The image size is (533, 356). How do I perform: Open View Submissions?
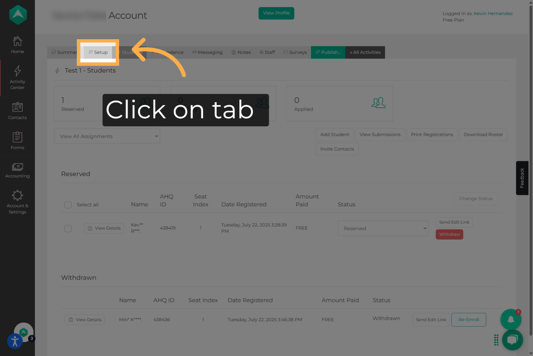click(380, 134)
